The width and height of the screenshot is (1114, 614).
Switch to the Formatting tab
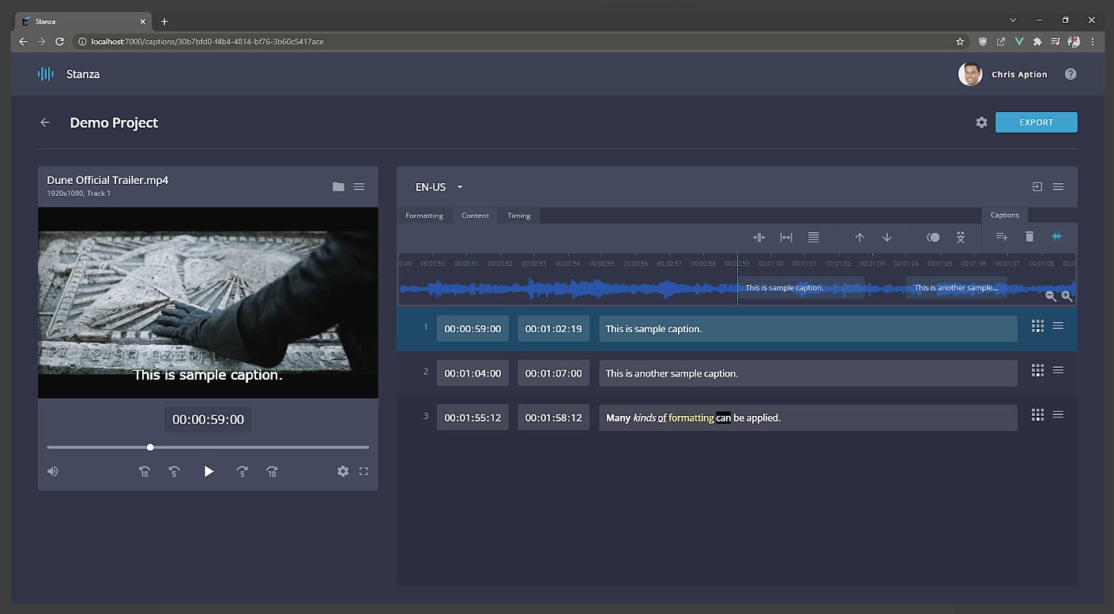(x=424, y=215)
